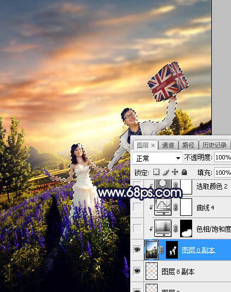Screen dimensions: 231x292
Task: Select the black layer mask of 图层 0 副本
Action: 172,250
